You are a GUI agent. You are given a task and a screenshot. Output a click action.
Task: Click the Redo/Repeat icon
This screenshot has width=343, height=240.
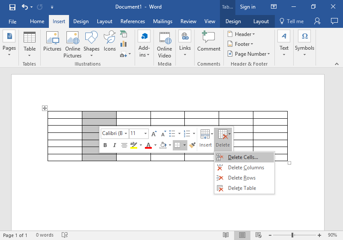40,7
